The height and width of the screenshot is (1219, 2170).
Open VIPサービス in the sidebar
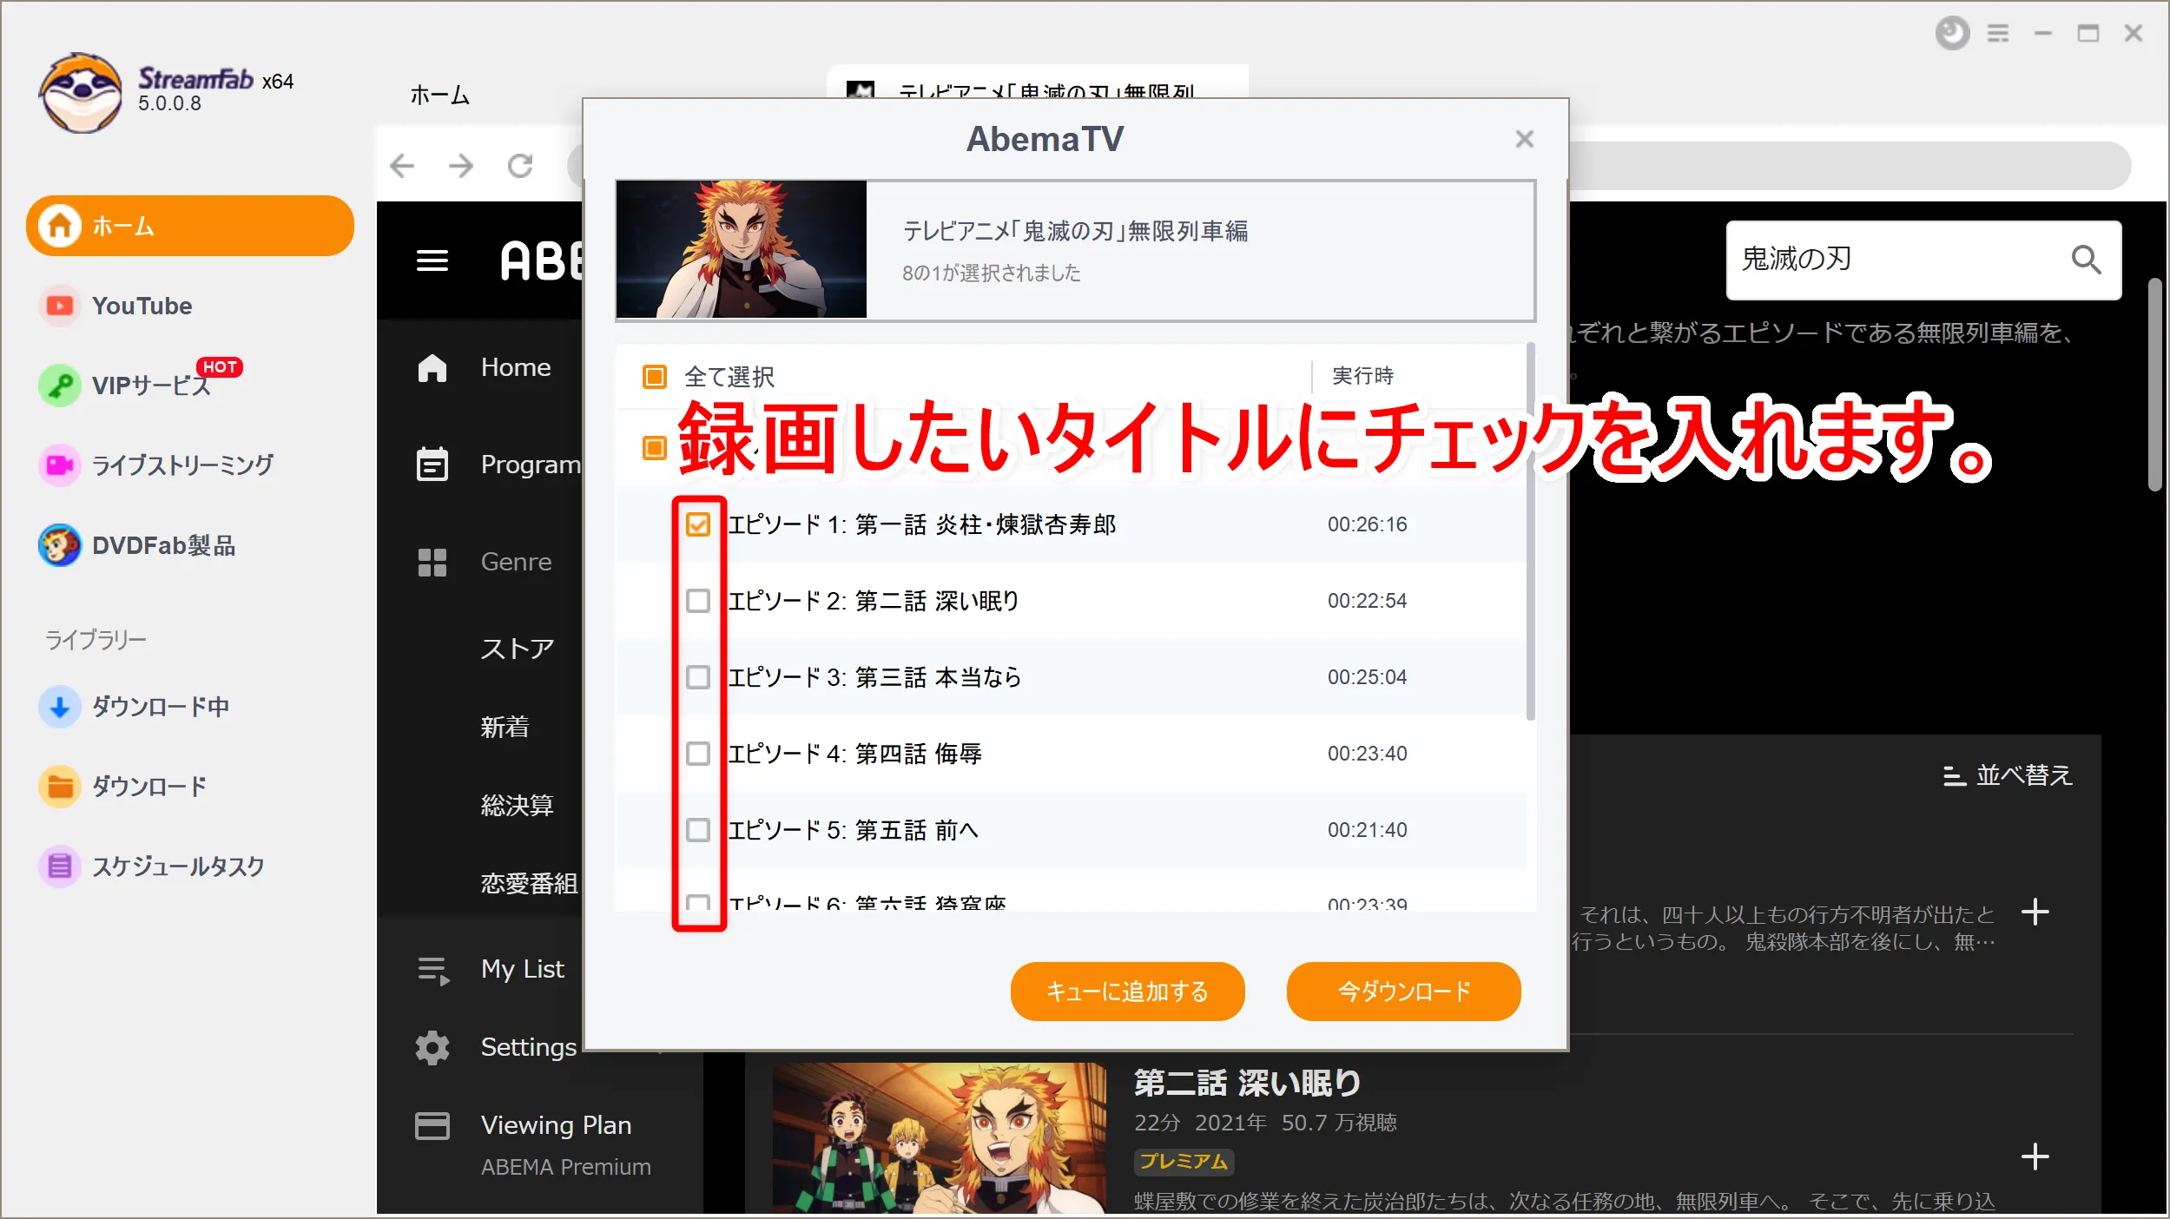151,385
